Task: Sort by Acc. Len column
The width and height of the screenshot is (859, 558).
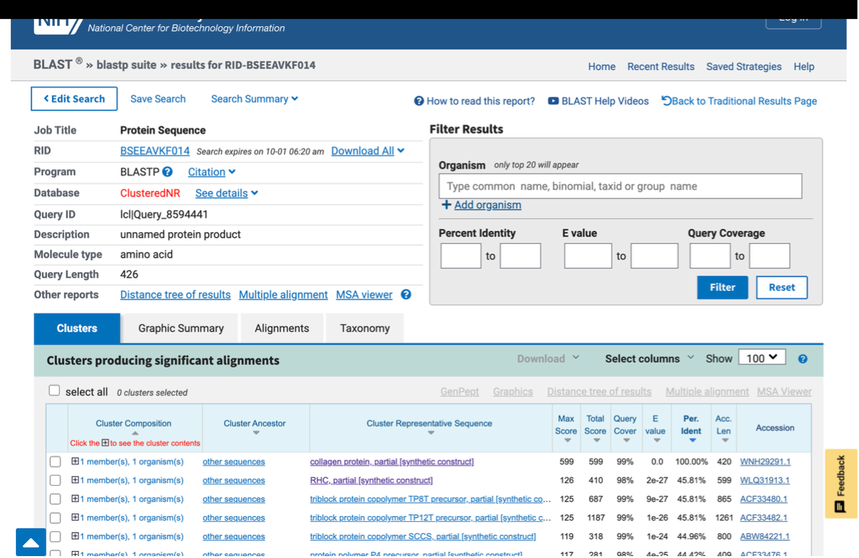Action: click(724, 441)
